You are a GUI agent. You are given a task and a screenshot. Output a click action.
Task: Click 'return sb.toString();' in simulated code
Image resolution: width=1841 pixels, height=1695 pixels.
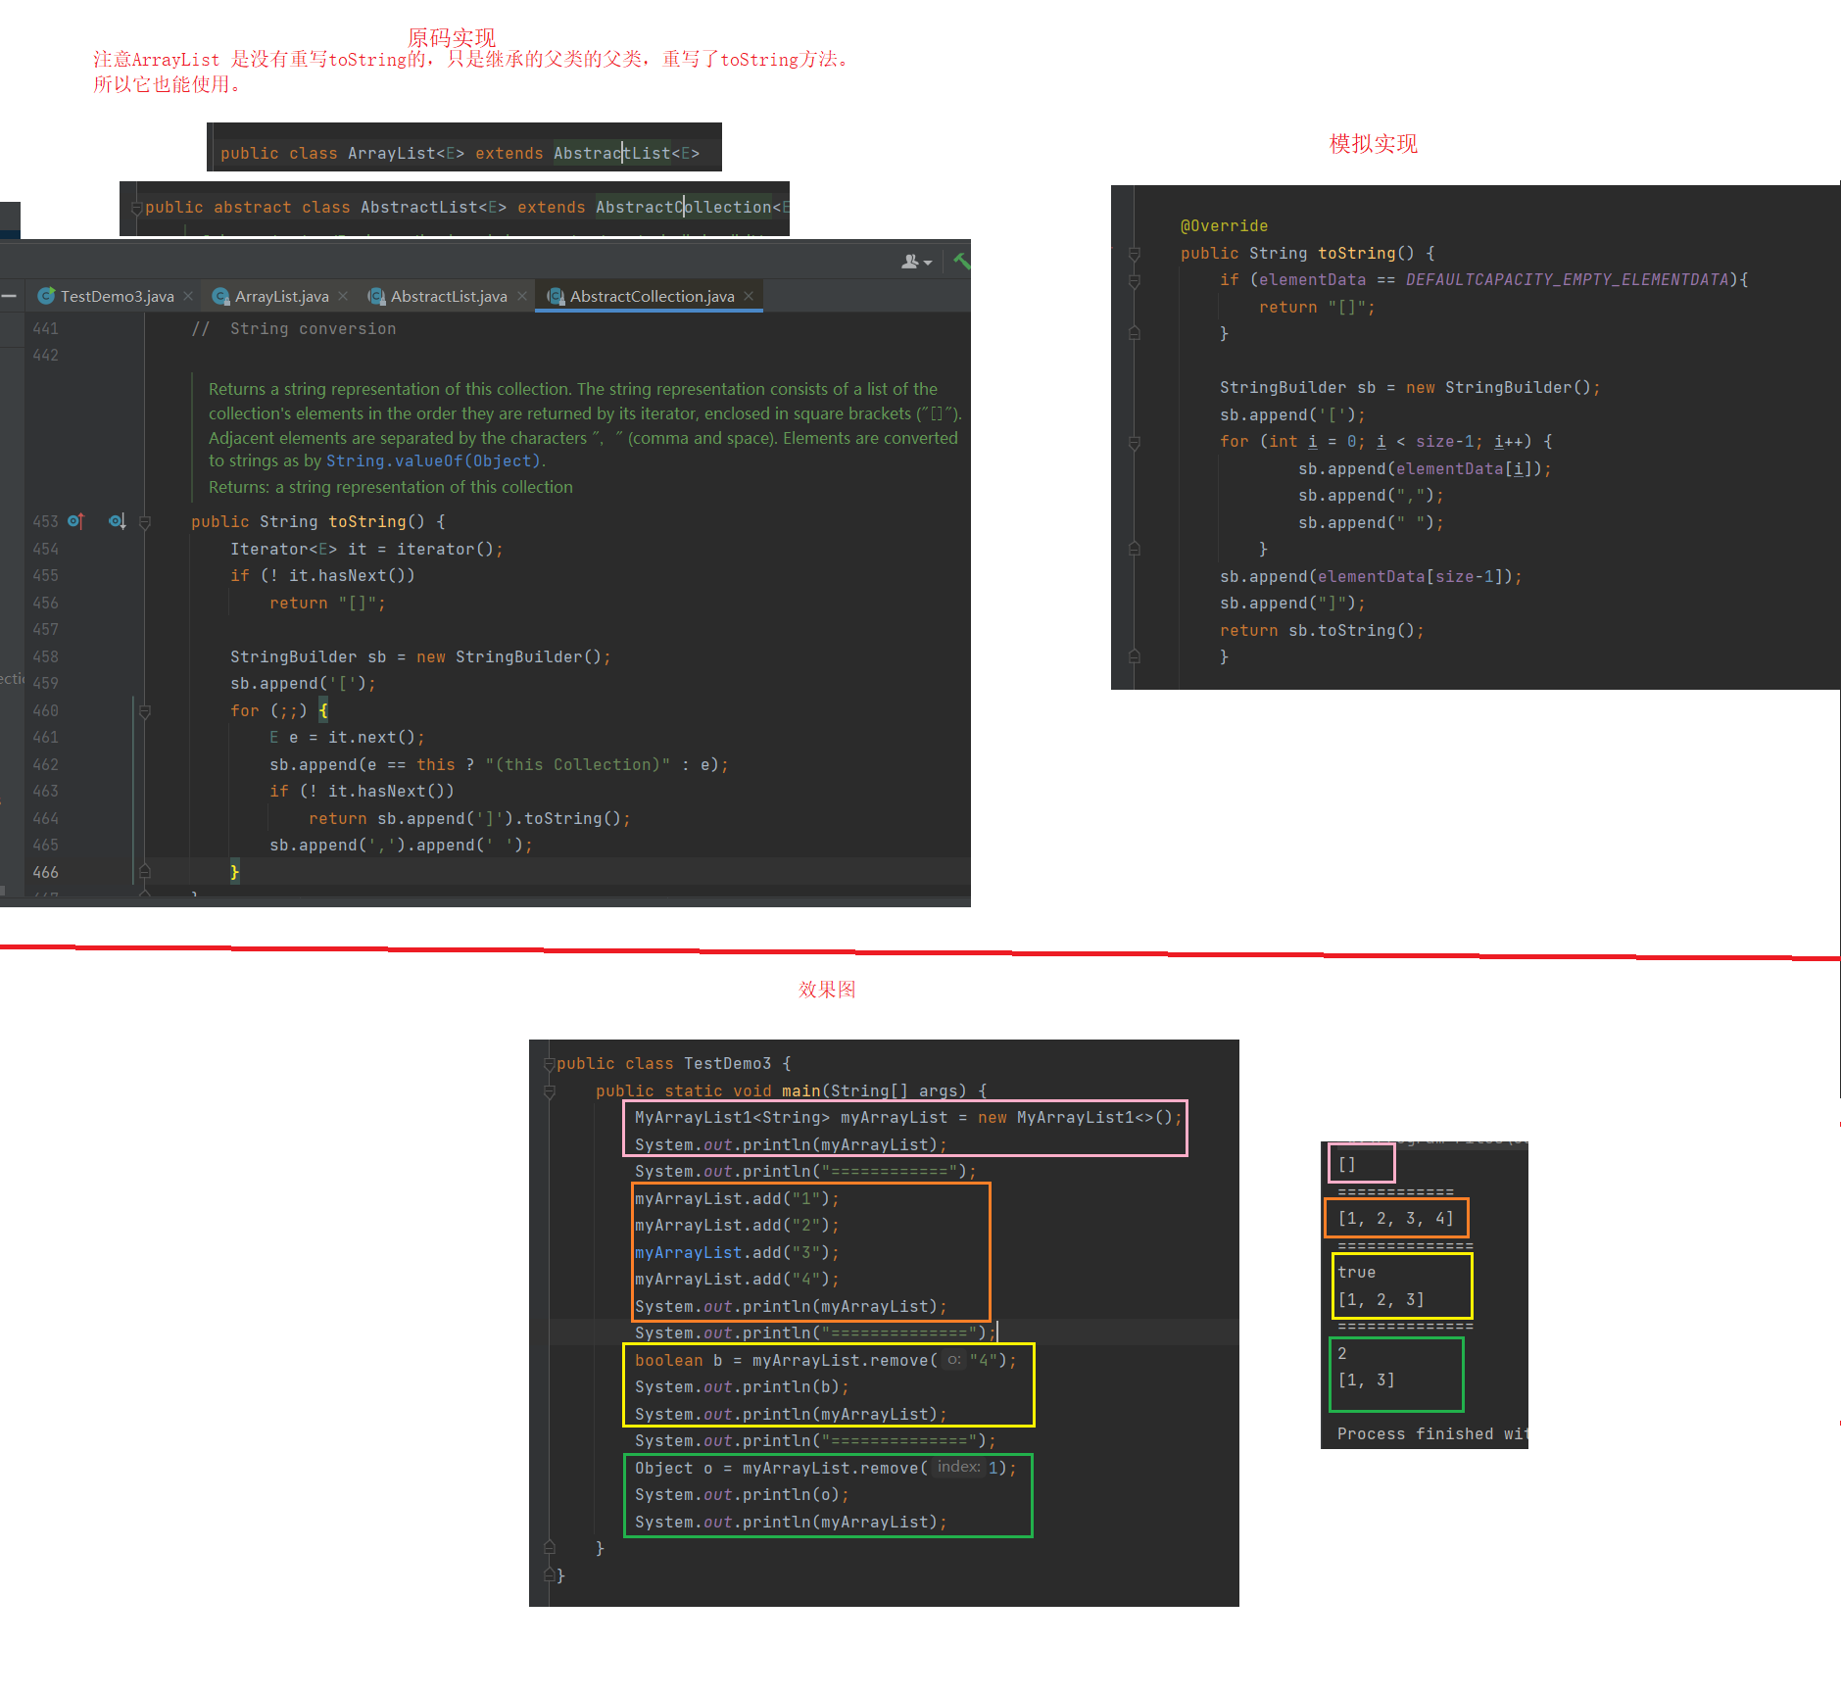click(1322, 630)
